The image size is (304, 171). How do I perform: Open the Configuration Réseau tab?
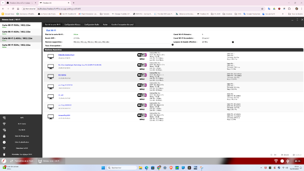coord(72,25)
